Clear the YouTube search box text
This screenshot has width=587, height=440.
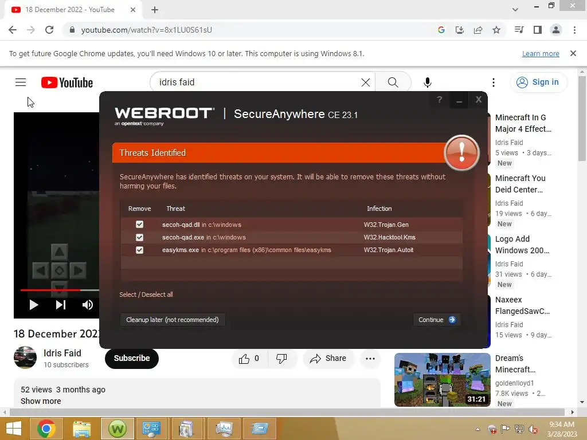pos(365,82)
